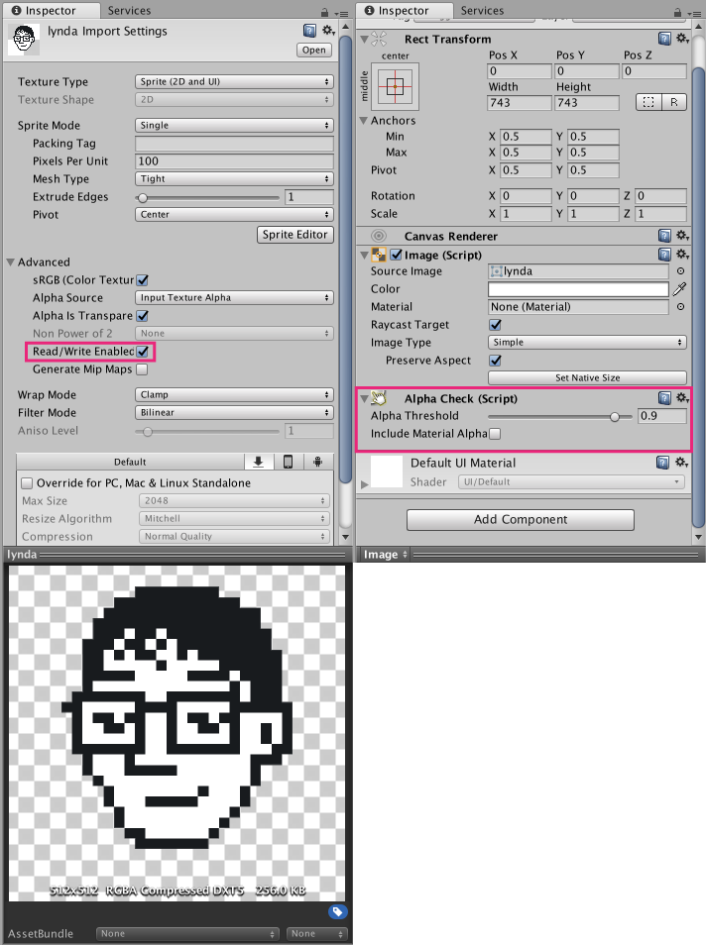Click Set Native Size button
The width and height of the screenshot is (706, 945).
[x=587, y=377]
